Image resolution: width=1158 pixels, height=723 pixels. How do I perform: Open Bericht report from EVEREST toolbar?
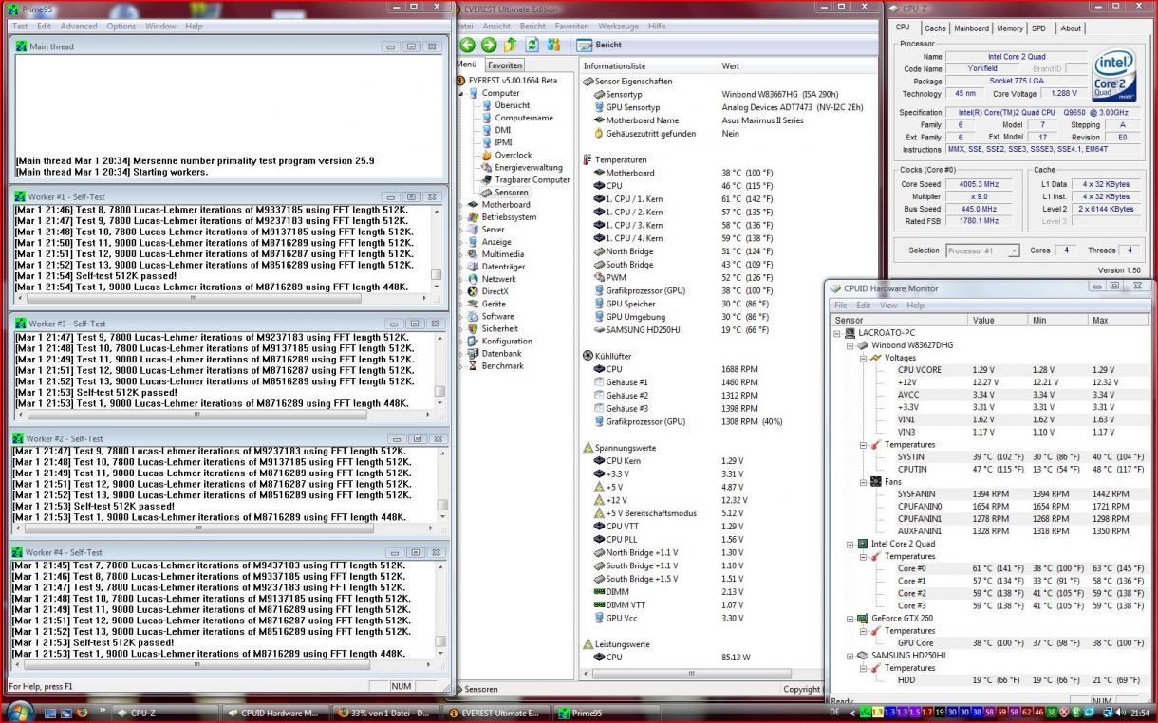click(x=600, y=45)
